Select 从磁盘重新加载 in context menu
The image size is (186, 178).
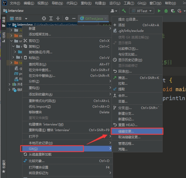[40, 154]
